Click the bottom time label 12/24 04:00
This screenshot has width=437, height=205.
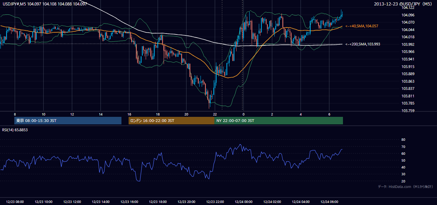301,202
